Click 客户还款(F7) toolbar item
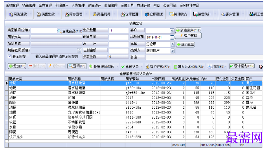Screen dimensions: 270x150 click(x=157, y=67)
